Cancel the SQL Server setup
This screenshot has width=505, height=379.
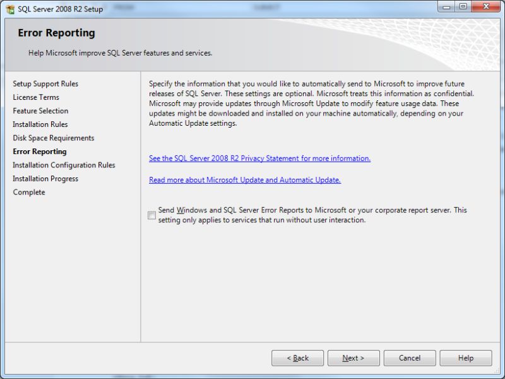pyautogui.click(x=409, y=358)
